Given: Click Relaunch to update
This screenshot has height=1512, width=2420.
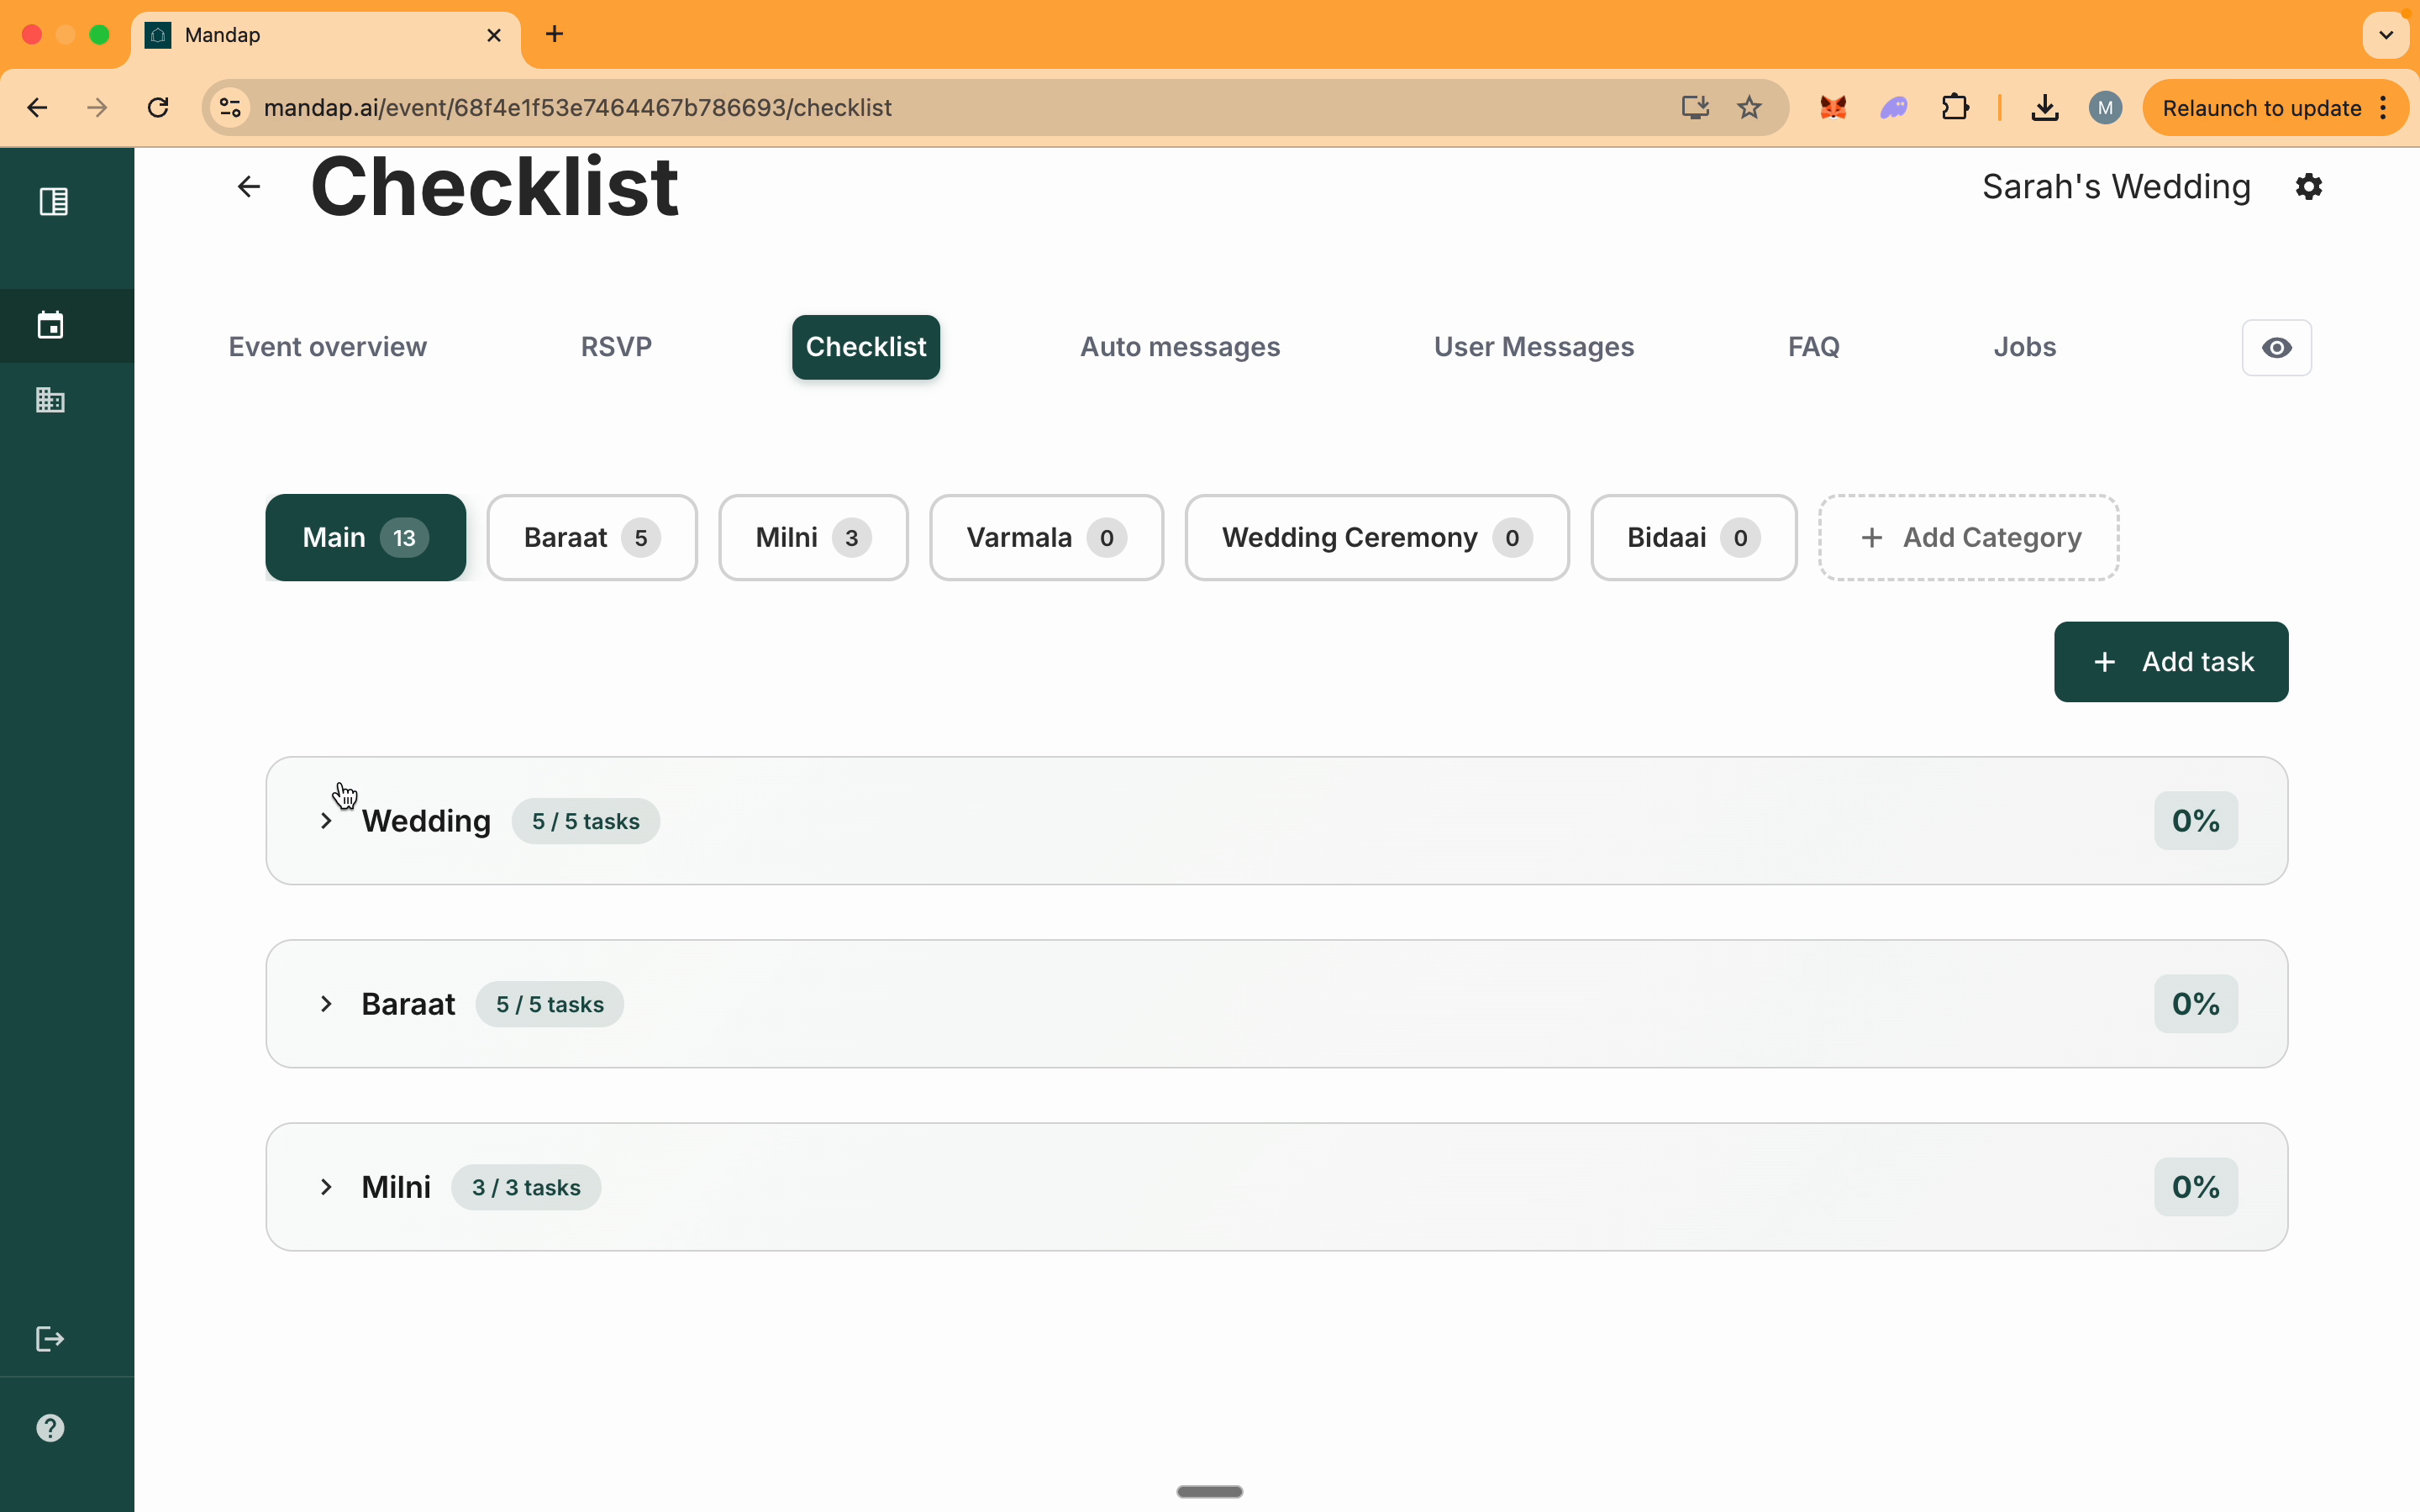Looking at the screenshot, I should pyautogui.click(x=2261, y=108).
